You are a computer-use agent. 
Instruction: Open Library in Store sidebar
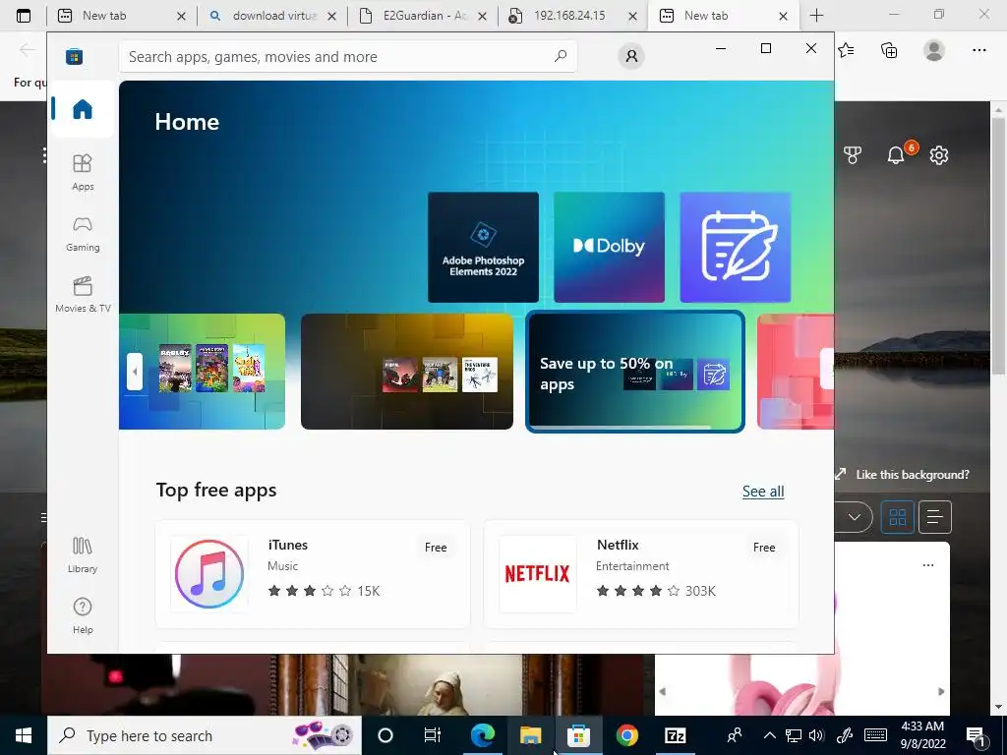(x=83, y=555)
